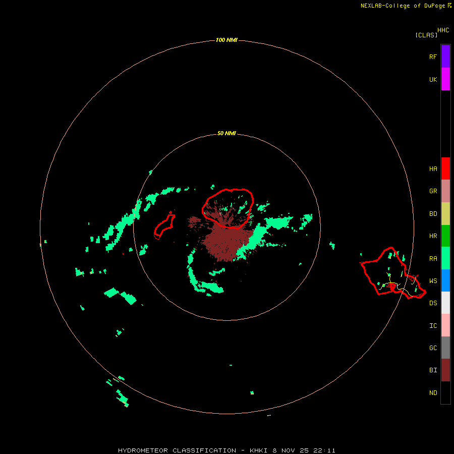Click the DS white legend swatch
454x454 pixels.
[445, 303]
